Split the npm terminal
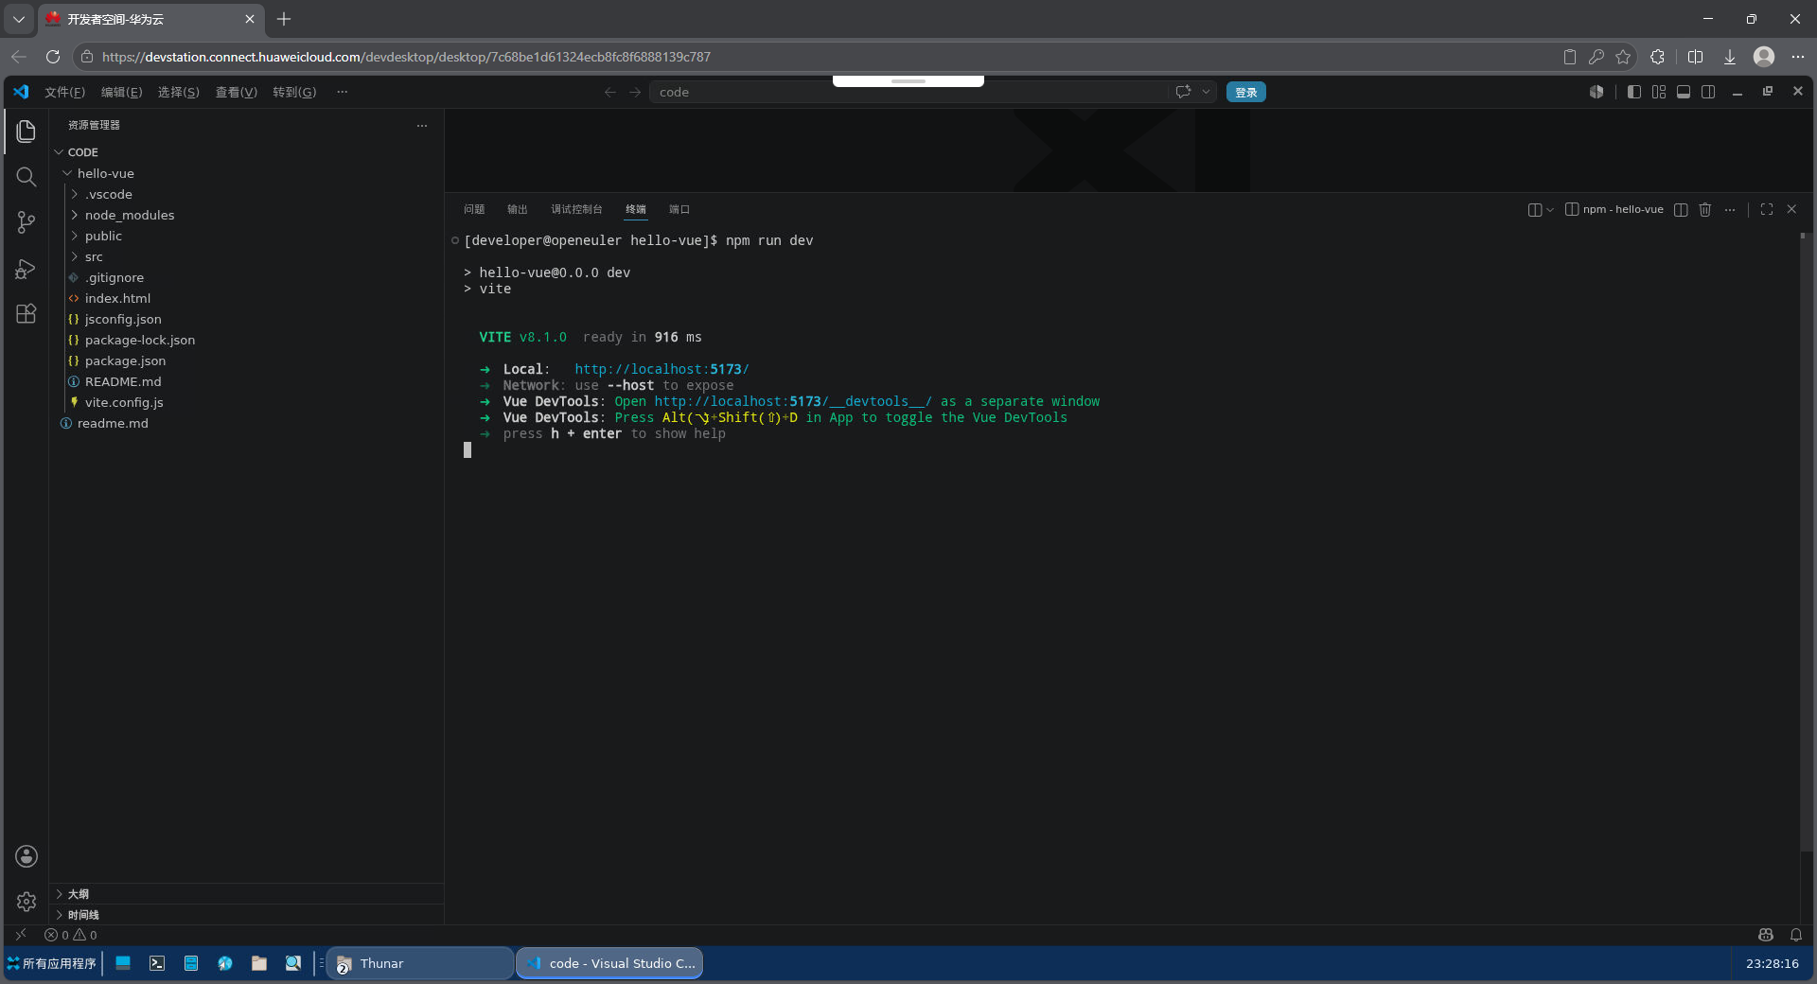Screen dimensions: 1817x984 pos(1681,209)
